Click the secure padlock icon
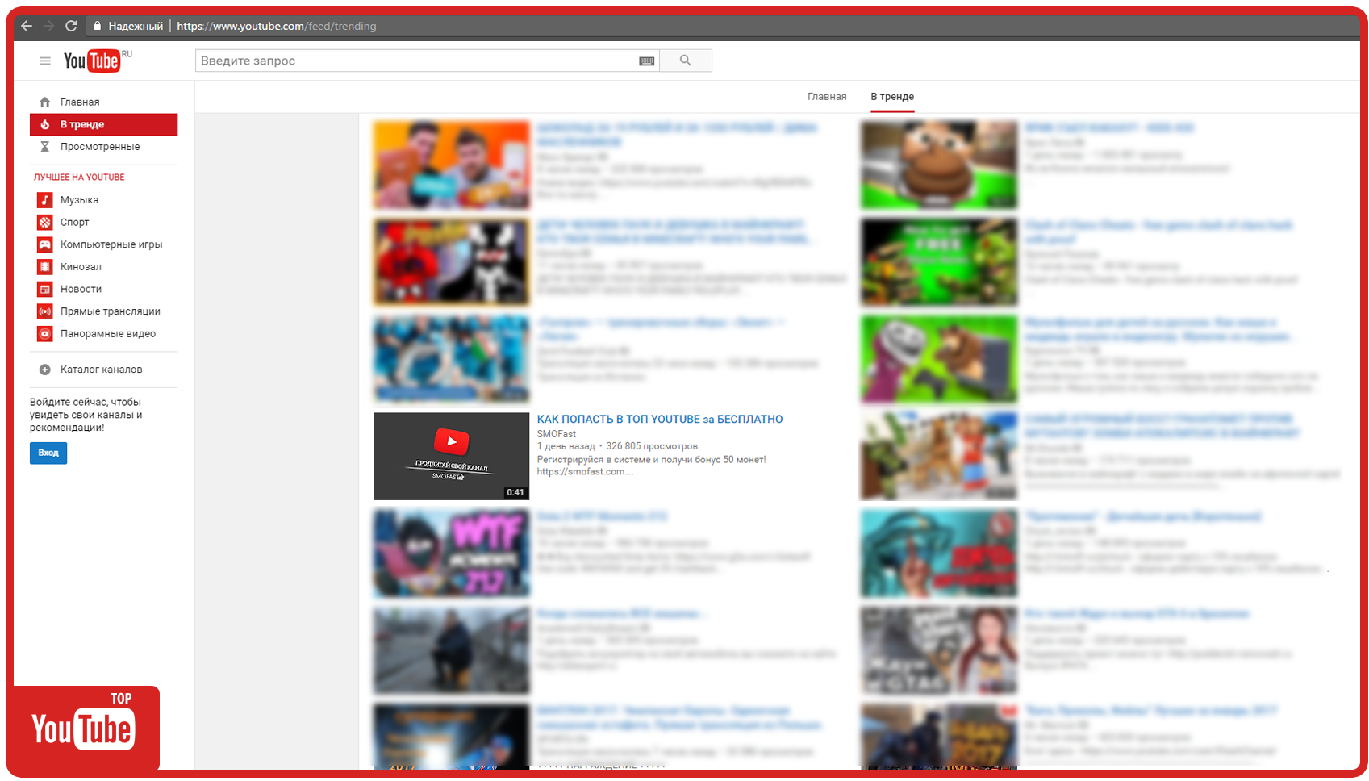The height and width of the screenshot is (781, 1369). click(x=97, y=26)
